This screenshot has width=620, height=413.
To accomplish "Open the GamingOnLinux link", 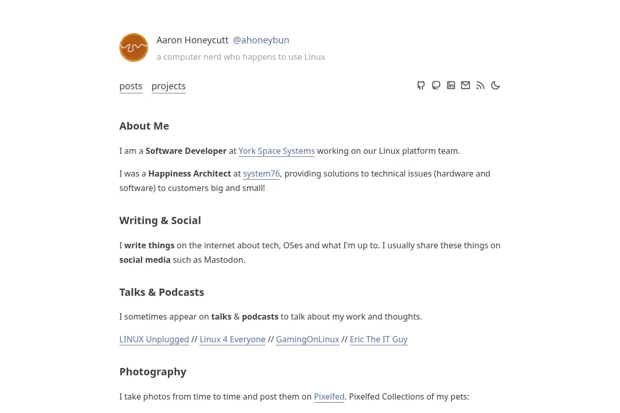I will [307, 340].
